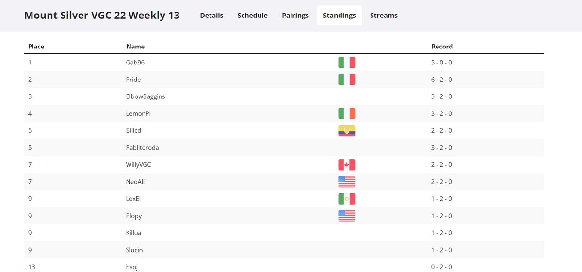Select player name Pride

click(x=133, y=80)
